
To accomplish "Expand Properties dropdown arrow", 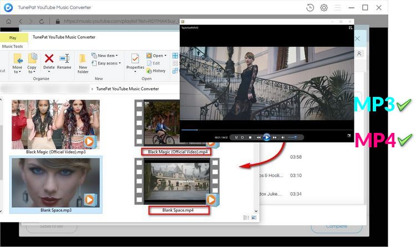I will [135, 72].
